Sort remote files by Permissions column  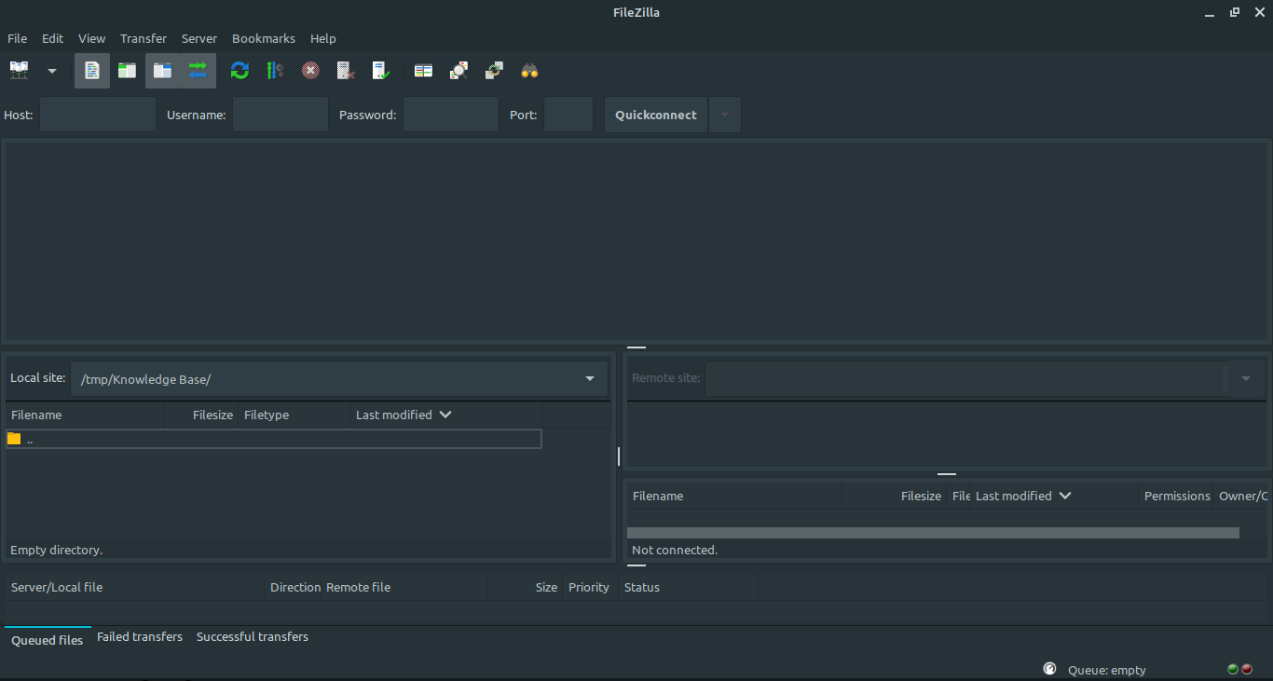1176,496
